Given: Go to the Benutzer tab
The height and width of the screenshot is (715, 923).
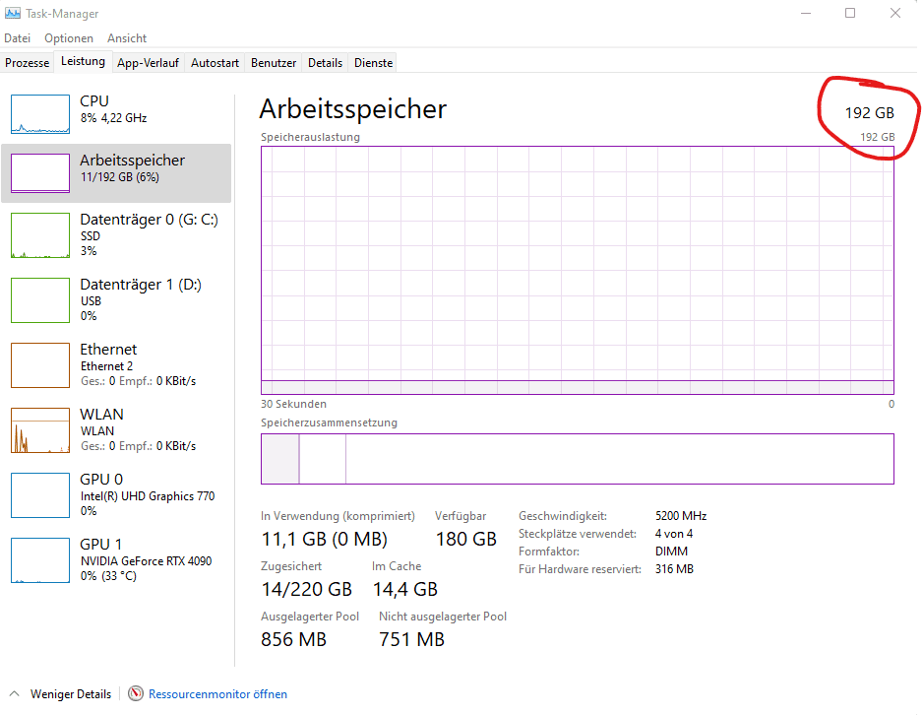Looking at the screenshot, I should click(x=274, y=62).
